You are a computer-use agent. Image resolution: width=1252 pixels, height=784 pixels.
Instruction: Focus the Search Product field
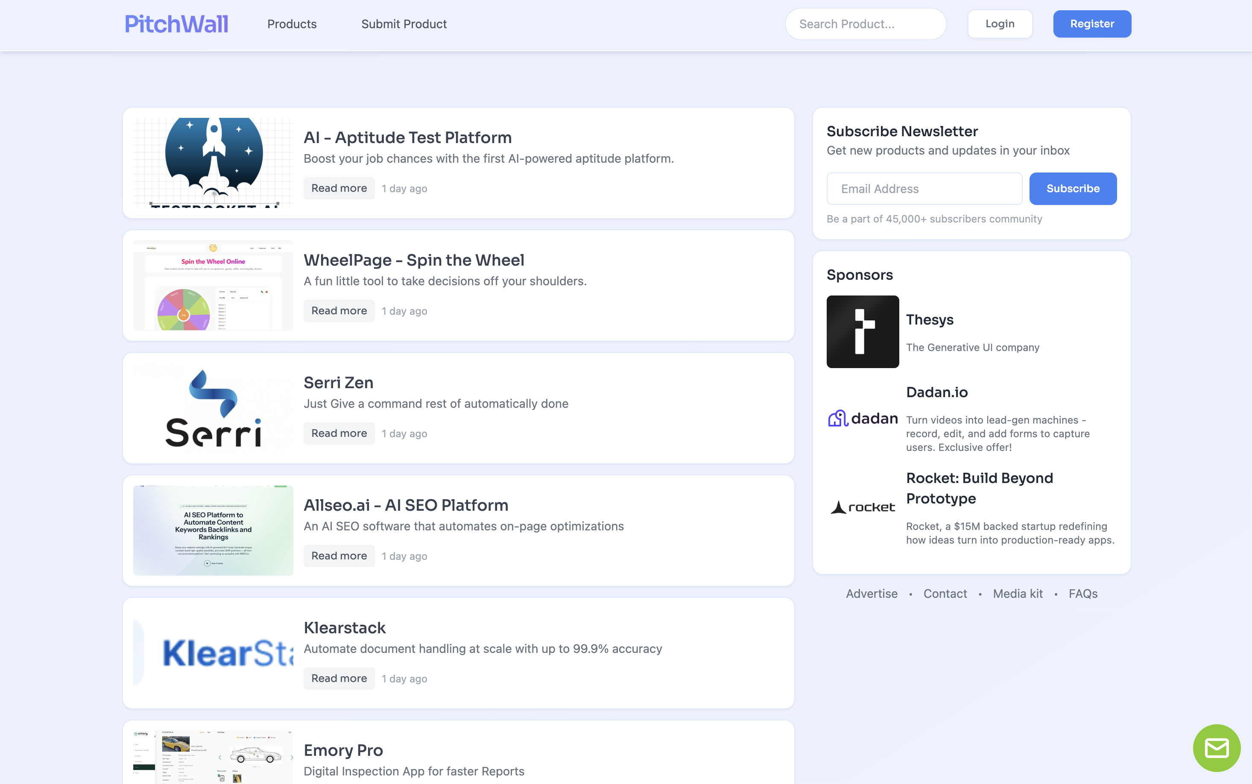point(865,24)
